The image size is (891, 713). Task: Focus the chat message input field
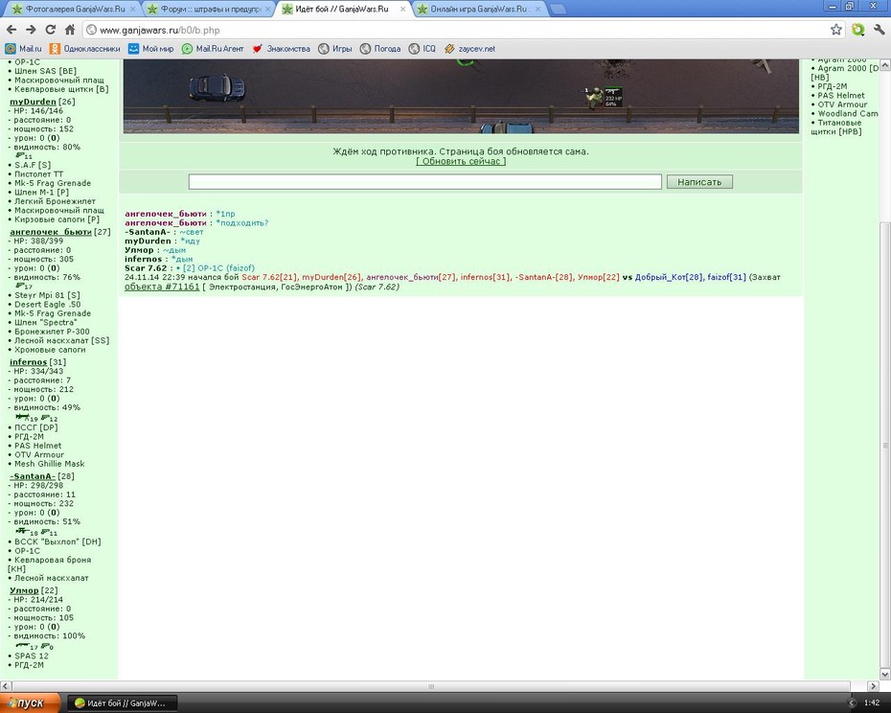[425, 182]
